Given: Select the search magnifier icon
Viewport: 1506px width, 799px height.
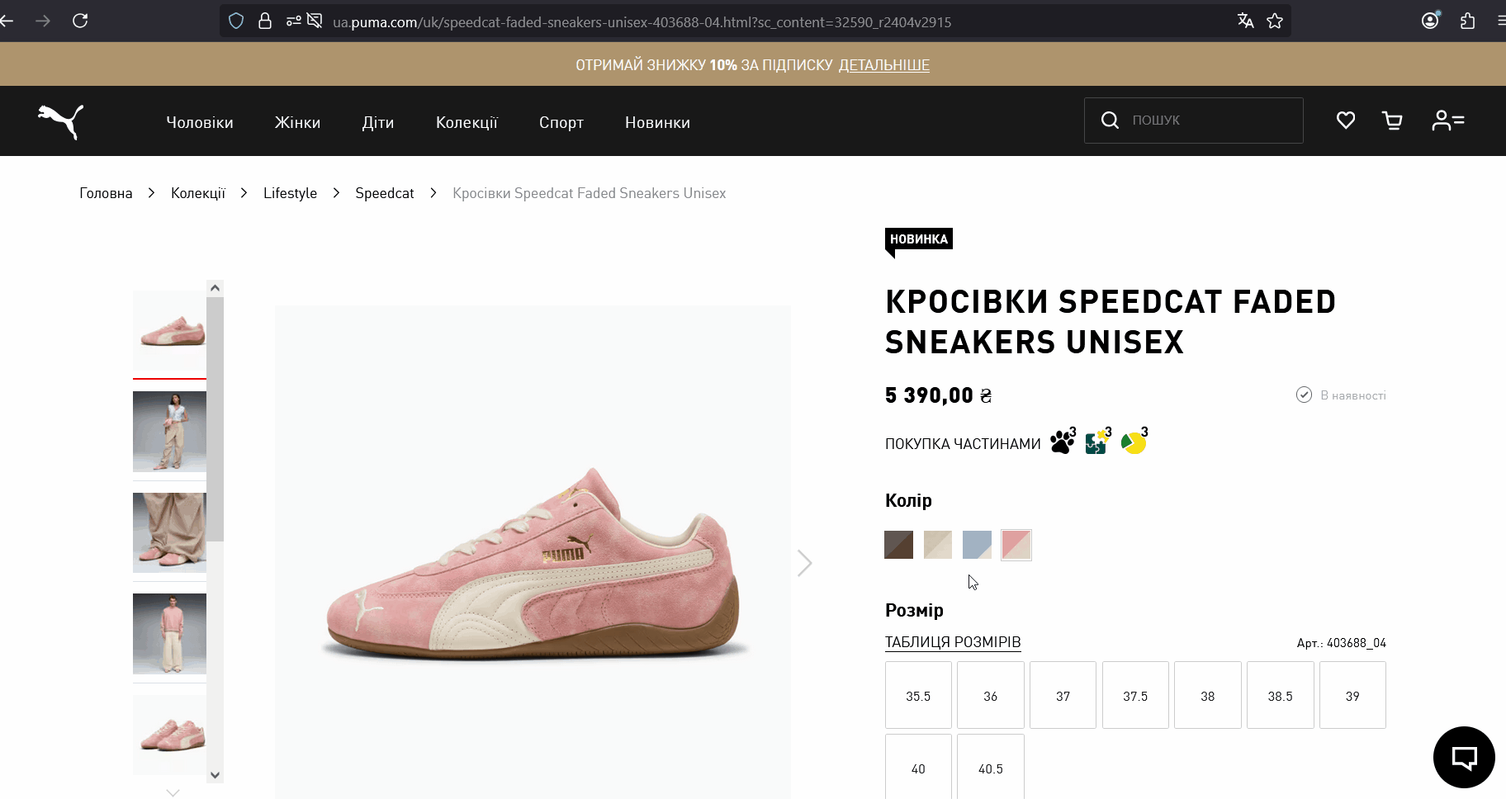Looking at the screenshot, I should [x=1110, y=120].
